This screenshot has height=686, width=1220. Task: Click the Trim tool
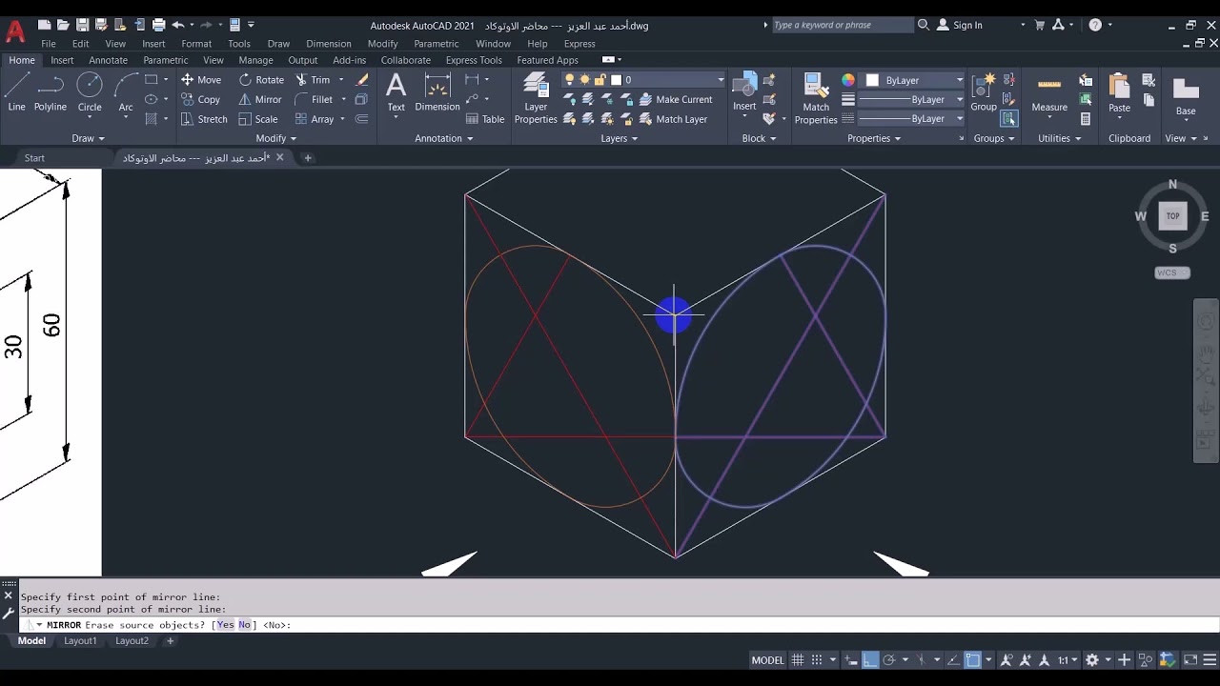(x=313, y=80)
